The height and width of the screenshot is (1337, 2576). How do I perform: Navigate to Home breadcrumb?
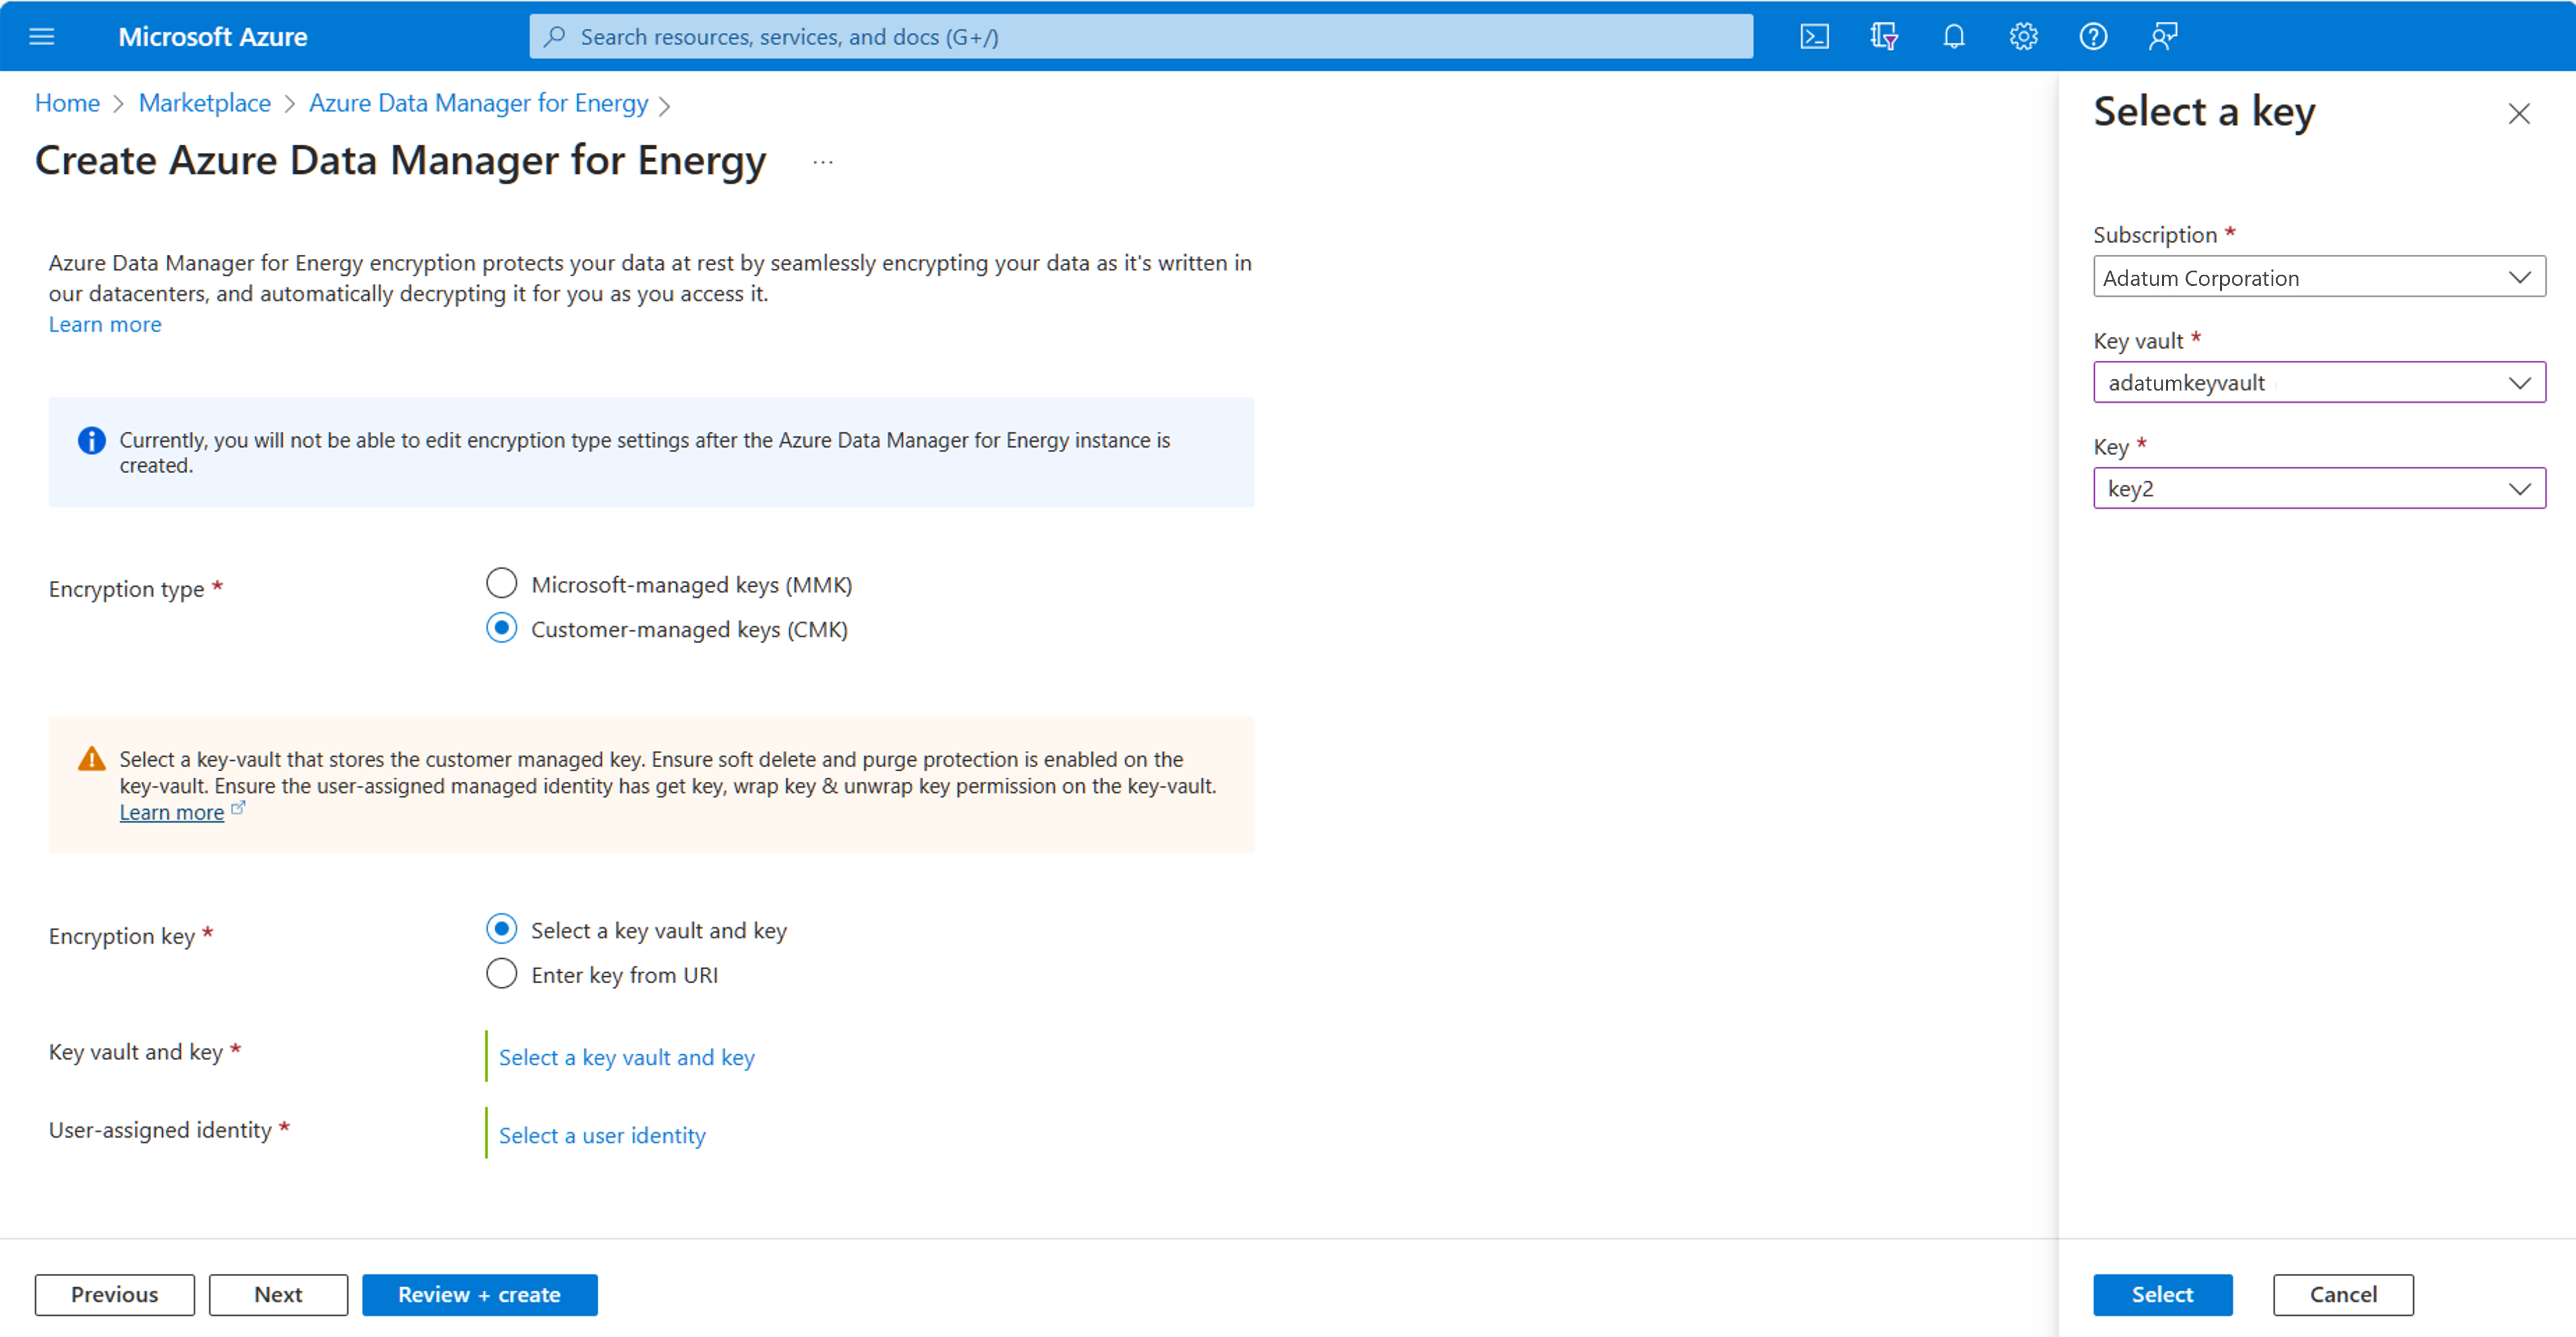click(67, 103)
